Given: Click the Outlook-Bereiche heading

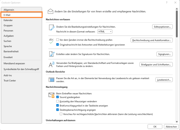Looking at the screenshot, I should [55, 72].
